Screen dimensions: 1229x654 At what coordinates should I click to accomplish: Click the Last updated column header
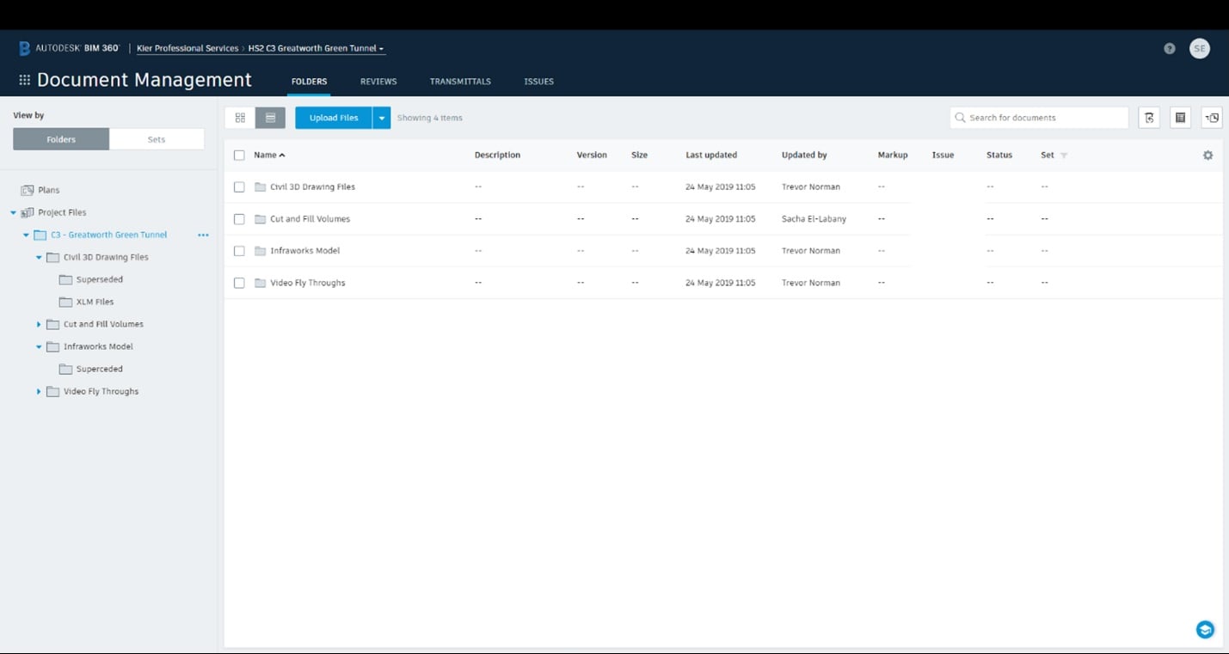[x=710, y=156]
